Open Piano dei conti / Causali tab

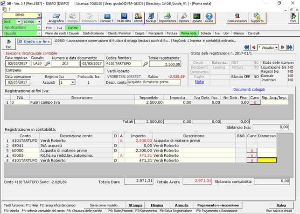pos(62,33)
